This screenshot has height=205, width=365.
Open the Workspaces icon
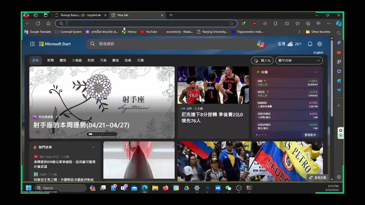(x=36, y=15)
